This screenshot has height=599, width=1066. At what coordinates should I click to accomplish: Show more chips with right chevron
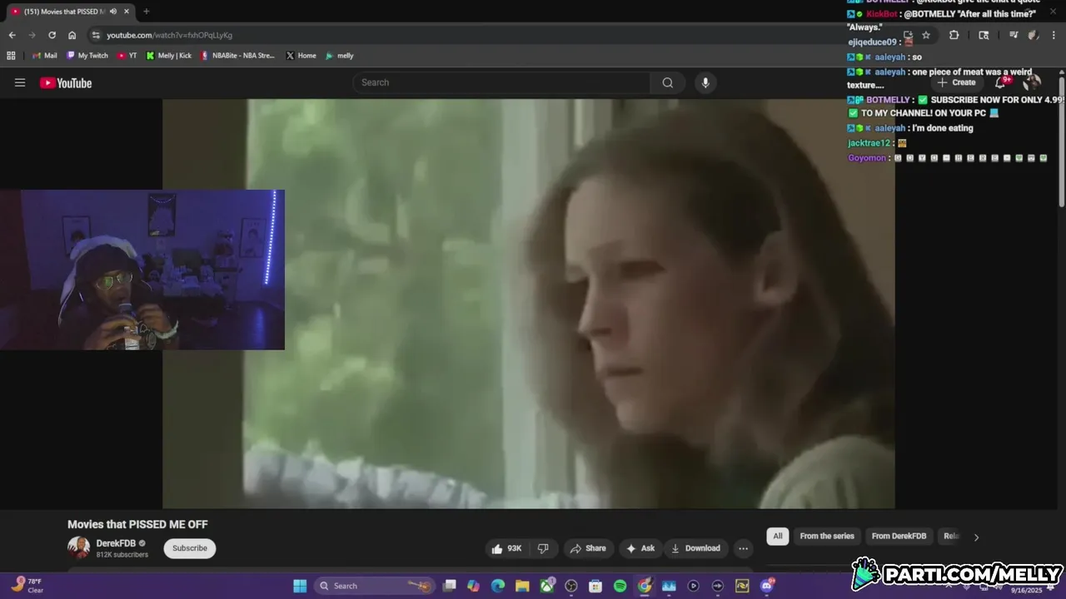point(976,537)
